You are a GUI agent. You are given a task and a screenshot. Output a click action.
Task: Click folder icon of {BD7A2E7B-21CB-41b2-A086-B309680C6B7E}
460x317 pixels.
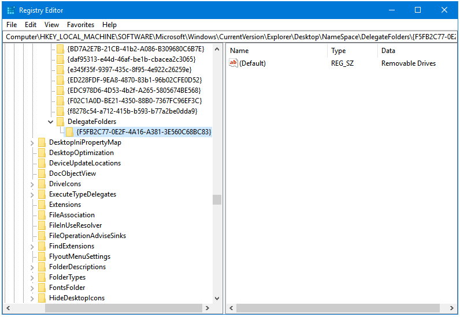60,49
